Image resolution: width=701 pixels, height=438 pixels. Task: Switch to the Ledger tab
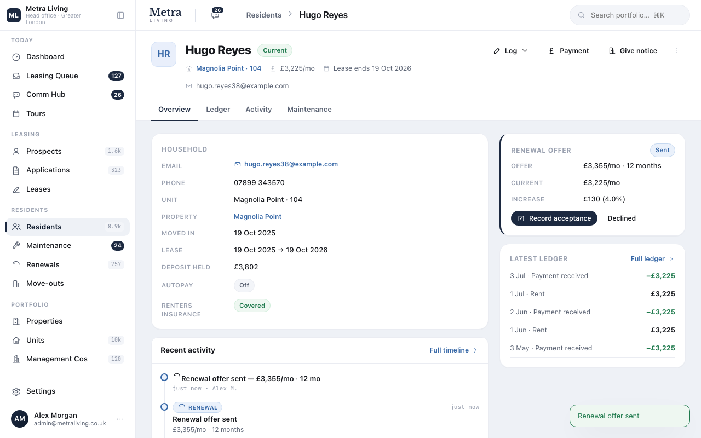[218, 109]
